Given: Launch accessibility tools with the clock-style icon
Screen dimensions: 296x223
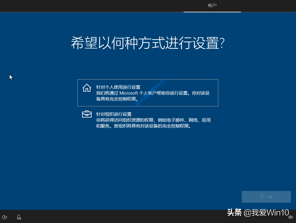Looking at the screenshot, I should [5, 217].
